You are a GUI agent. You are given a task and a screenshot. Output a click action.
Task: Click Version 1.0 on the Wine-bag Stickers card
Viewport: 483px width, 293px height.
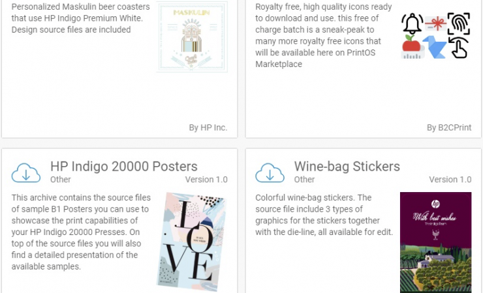(450, 179)
